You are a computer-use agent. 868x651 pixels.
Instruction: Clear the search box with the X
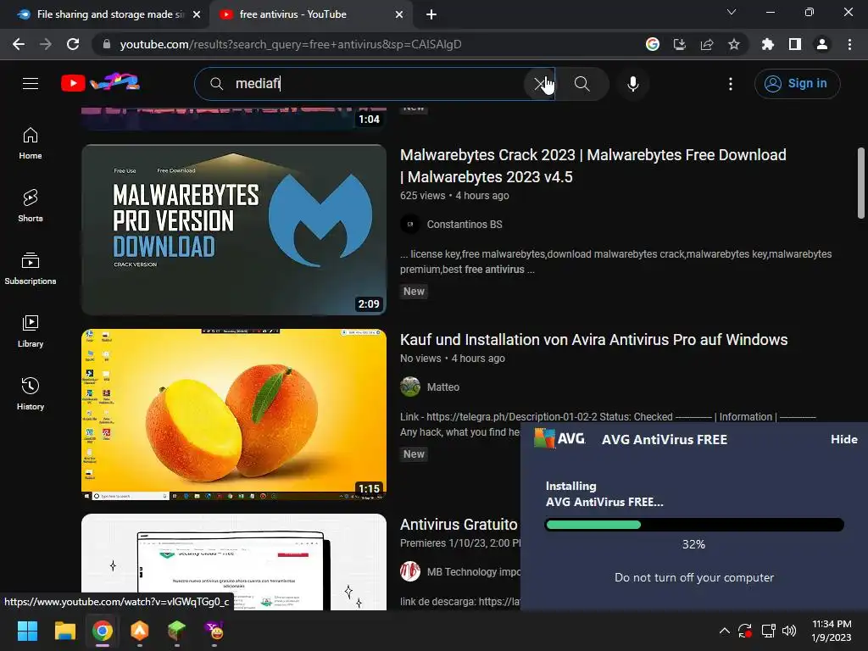(539, 84)
